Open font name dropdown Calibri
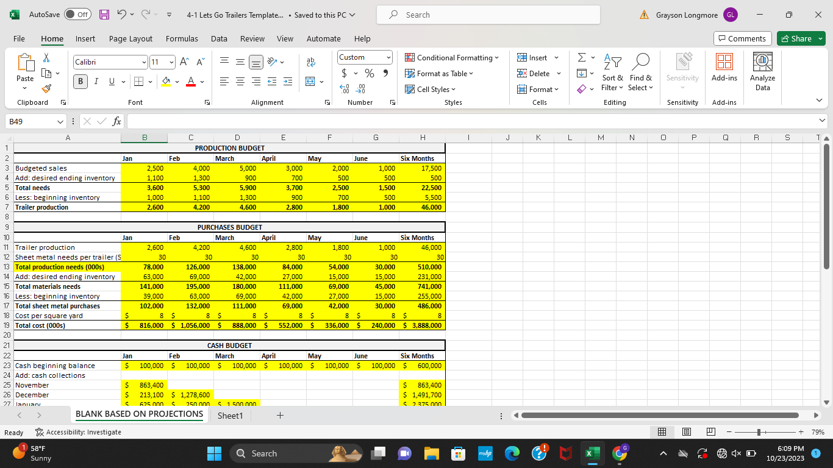Screen dimensions: 833x468 pyautogui.click(x=145, y=62)
